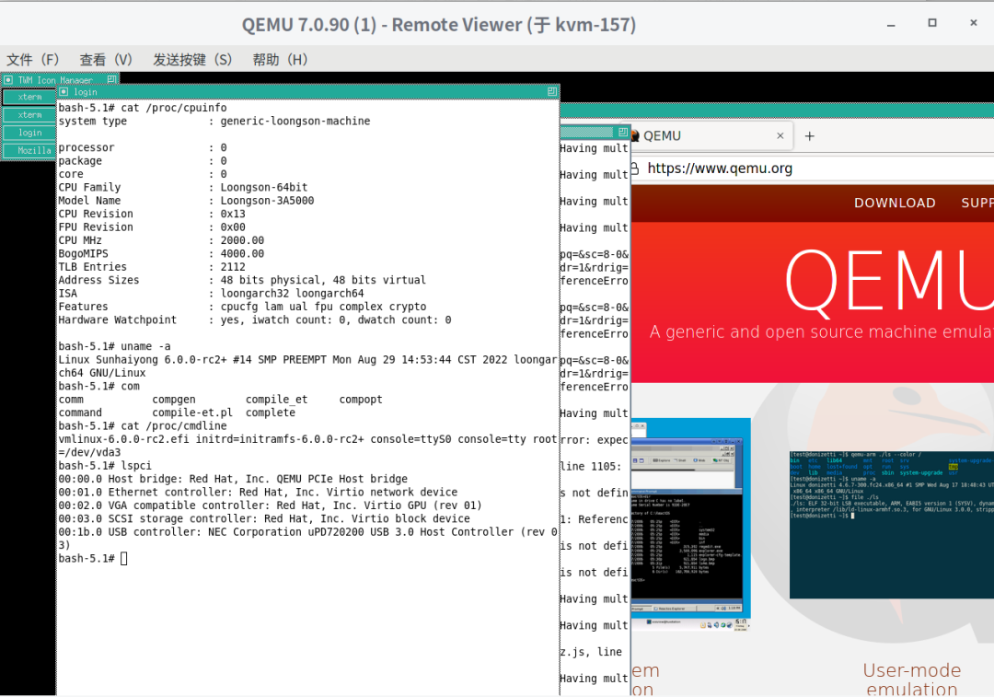Open the 文件(F) menu
This screenshot has height=697, width=994.
[33, 59]
